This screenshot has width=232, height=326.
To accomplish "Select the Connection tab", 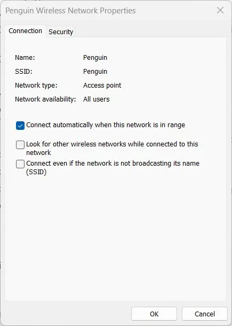I will pos(25,31).
